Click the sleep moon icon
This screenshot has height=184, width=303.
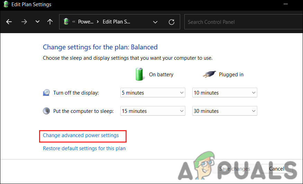pos(46,111)
